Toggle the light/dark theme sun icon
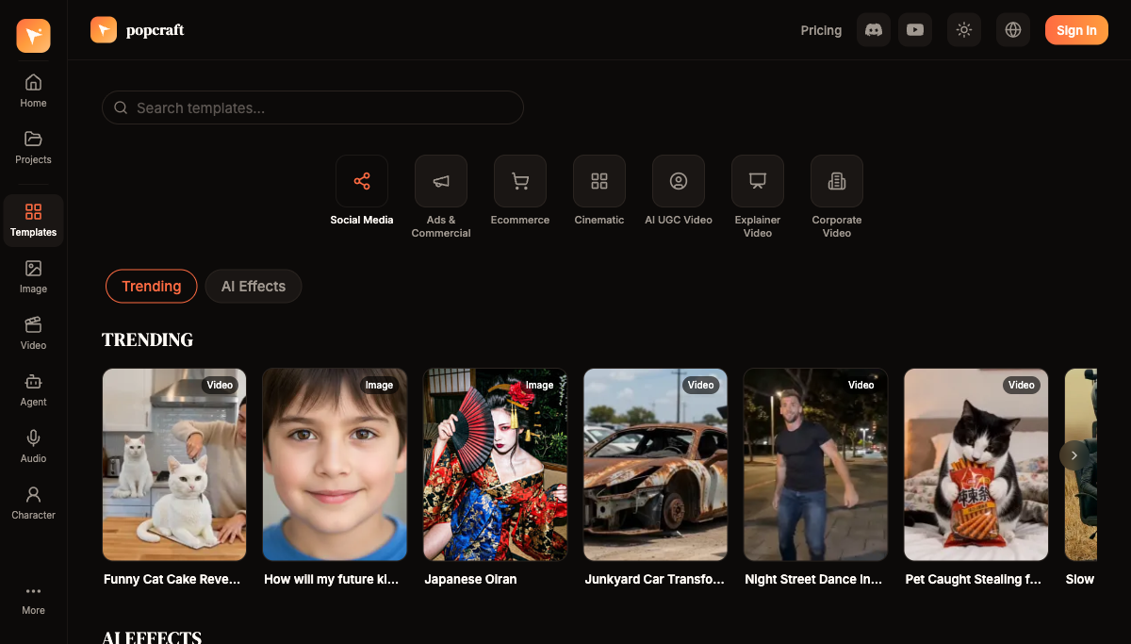 tap(963, 30)
